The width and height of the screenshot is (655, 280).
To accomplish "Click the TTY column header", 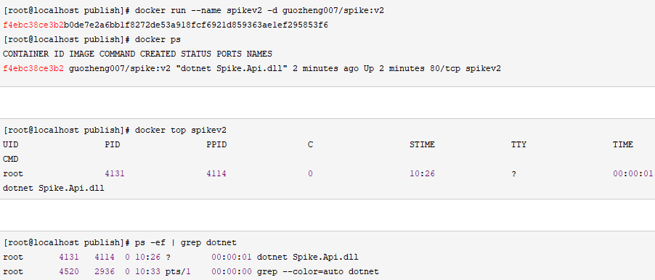I will [x=518, y=144].
